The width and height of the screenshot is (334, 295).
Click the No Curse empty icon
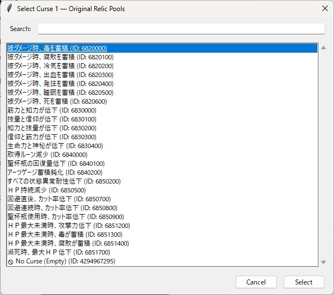coord(10,262)
